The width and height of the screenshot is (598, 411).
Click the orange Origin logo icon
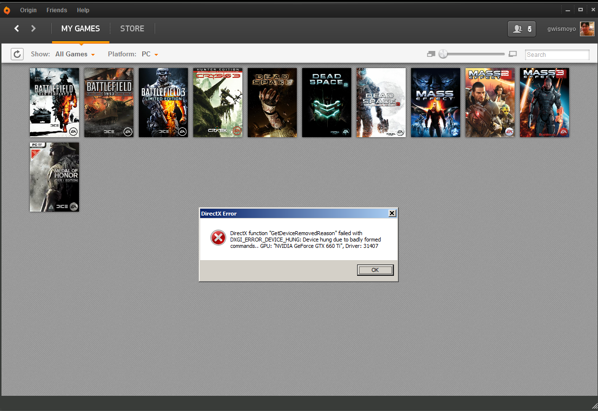[x=7, y=10]
